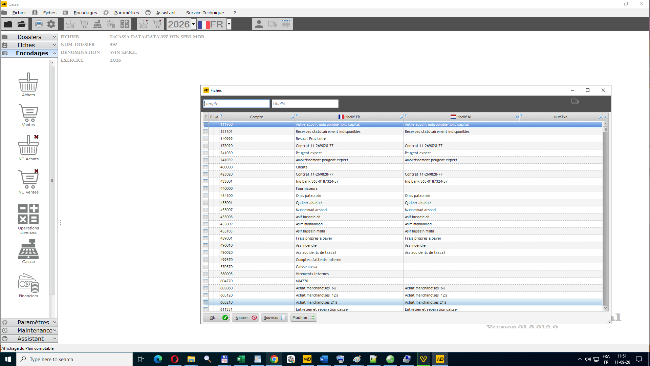Click the cash register icon in the top toolbar
The height and width of the screenshot is (366, 650).
coord(97,24)
